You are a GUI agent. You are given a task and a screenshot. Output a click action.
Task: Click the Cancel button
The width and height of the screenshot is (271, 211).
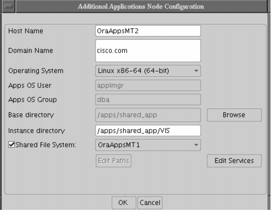click(x=150, y=203)
